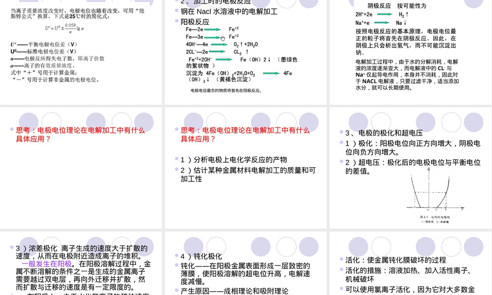The width and height of the screenshot is (492, 295).
Task: Click the 阳极反应 bullet heading
Action: point(194,22)
